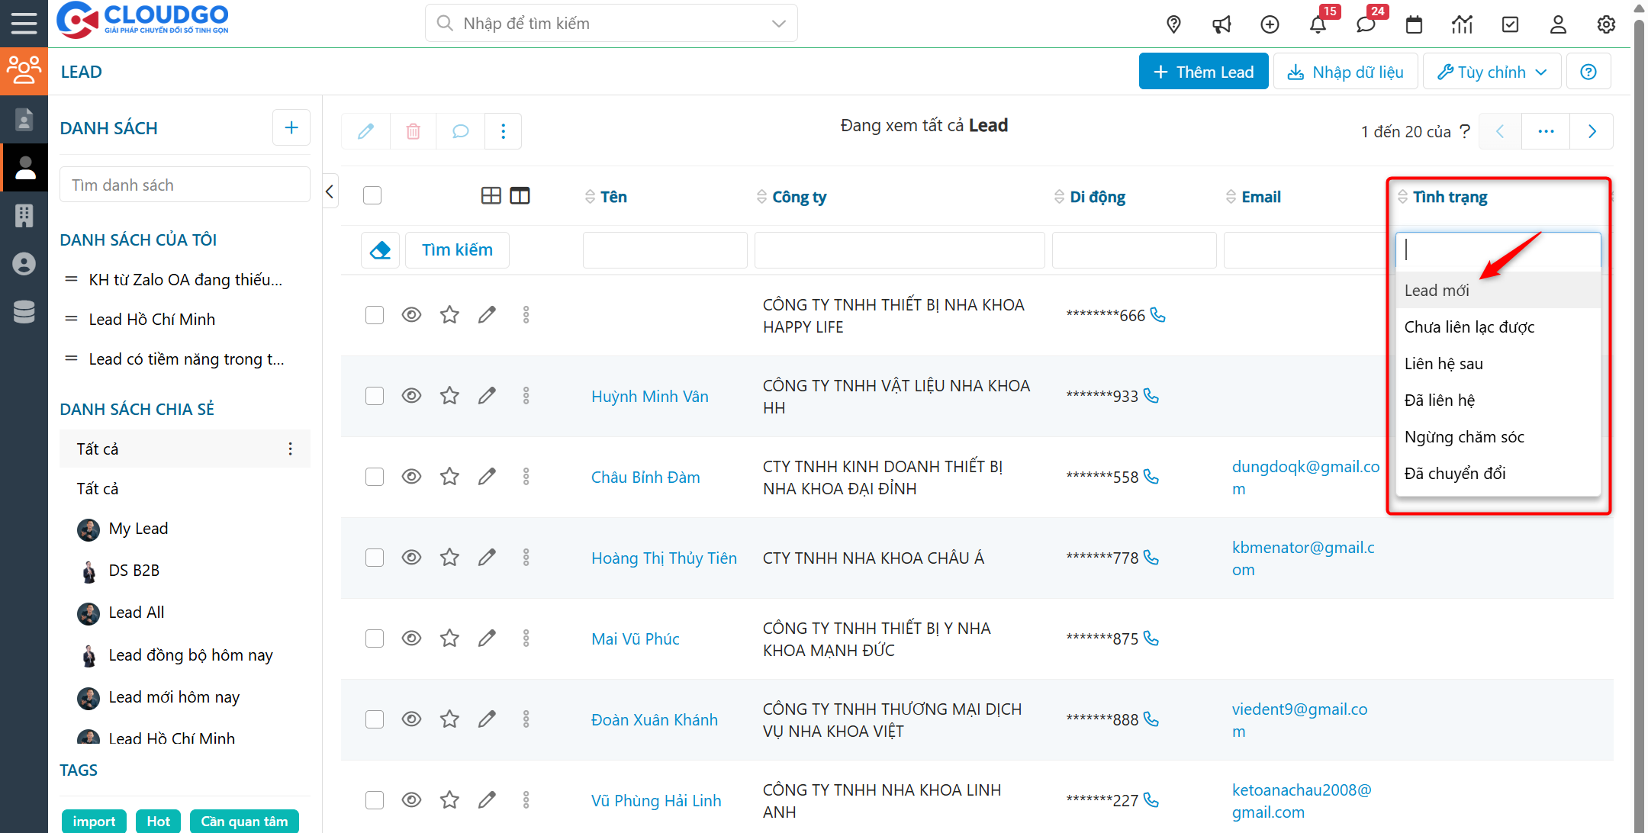
Task: Check the box for Châu Bỉnh Đàm row
Action: [x=374, y=477]
